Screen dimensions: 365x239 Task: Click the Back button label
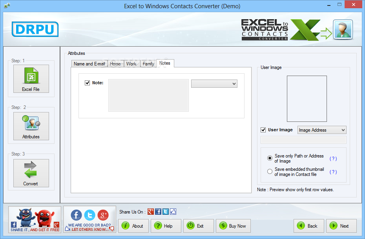coord(312,226)
